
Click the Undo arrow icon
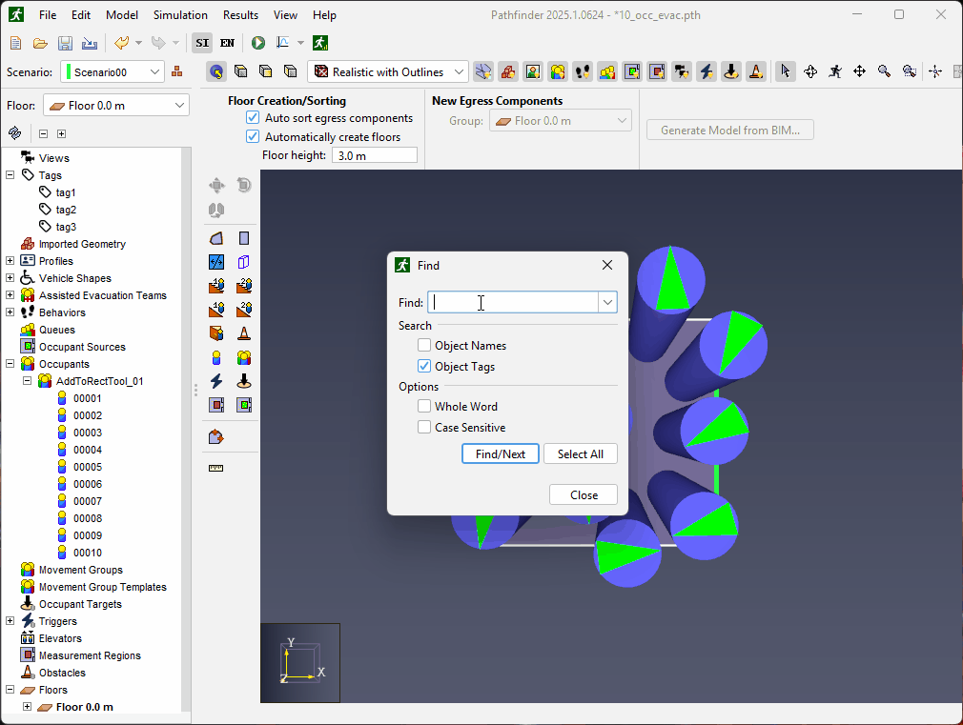click(122, 43)
